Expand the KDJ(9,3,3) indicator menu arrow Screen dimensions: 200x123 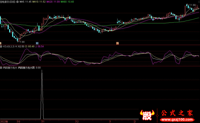pyautogui.click(x=1, y=46)
